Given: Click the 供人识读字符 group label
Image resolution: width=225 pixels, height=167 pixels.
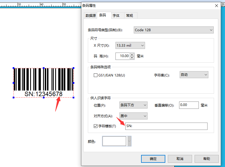Looking at the screenshot, I should [101, 98].
